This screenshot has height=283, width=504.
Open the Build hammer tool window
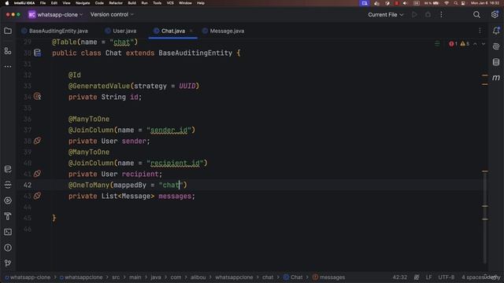pyautogui.click(x=8, y=216)
